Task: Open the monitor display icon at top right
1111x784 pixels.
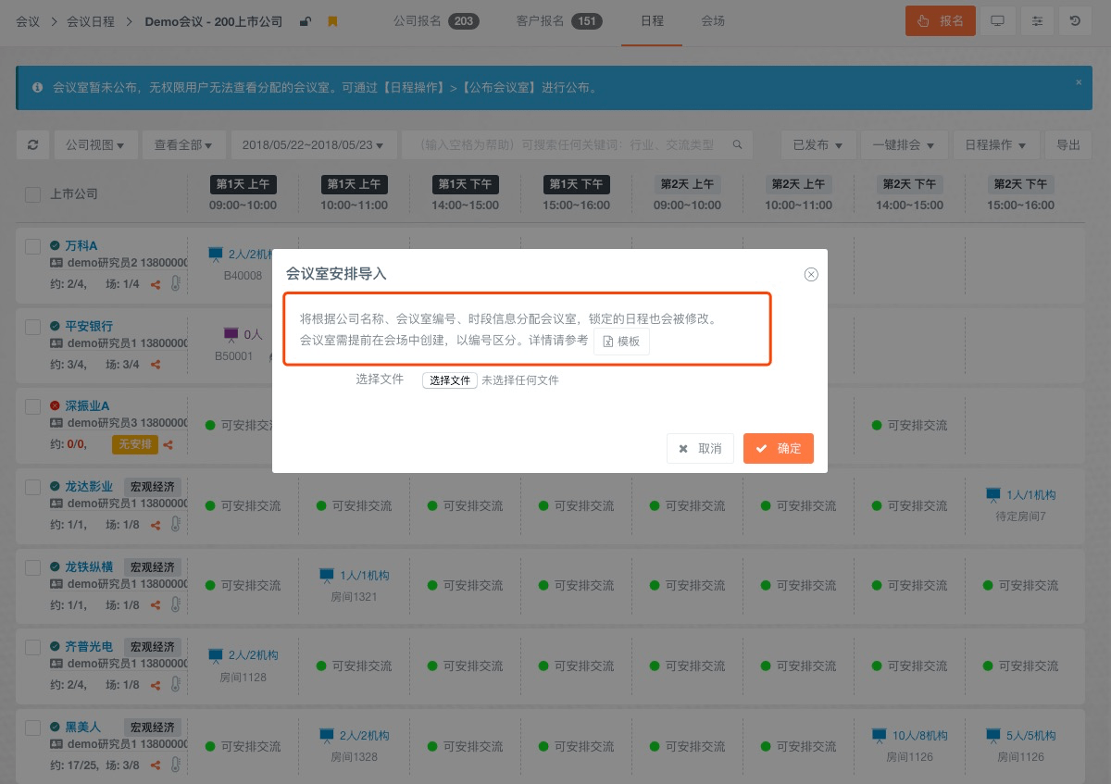Action: click(997, 20)
